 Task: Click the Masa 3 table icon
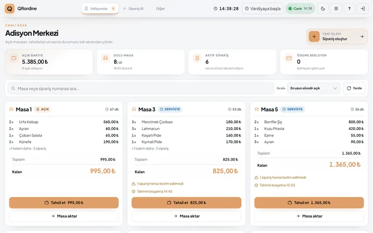pos(134,109)
